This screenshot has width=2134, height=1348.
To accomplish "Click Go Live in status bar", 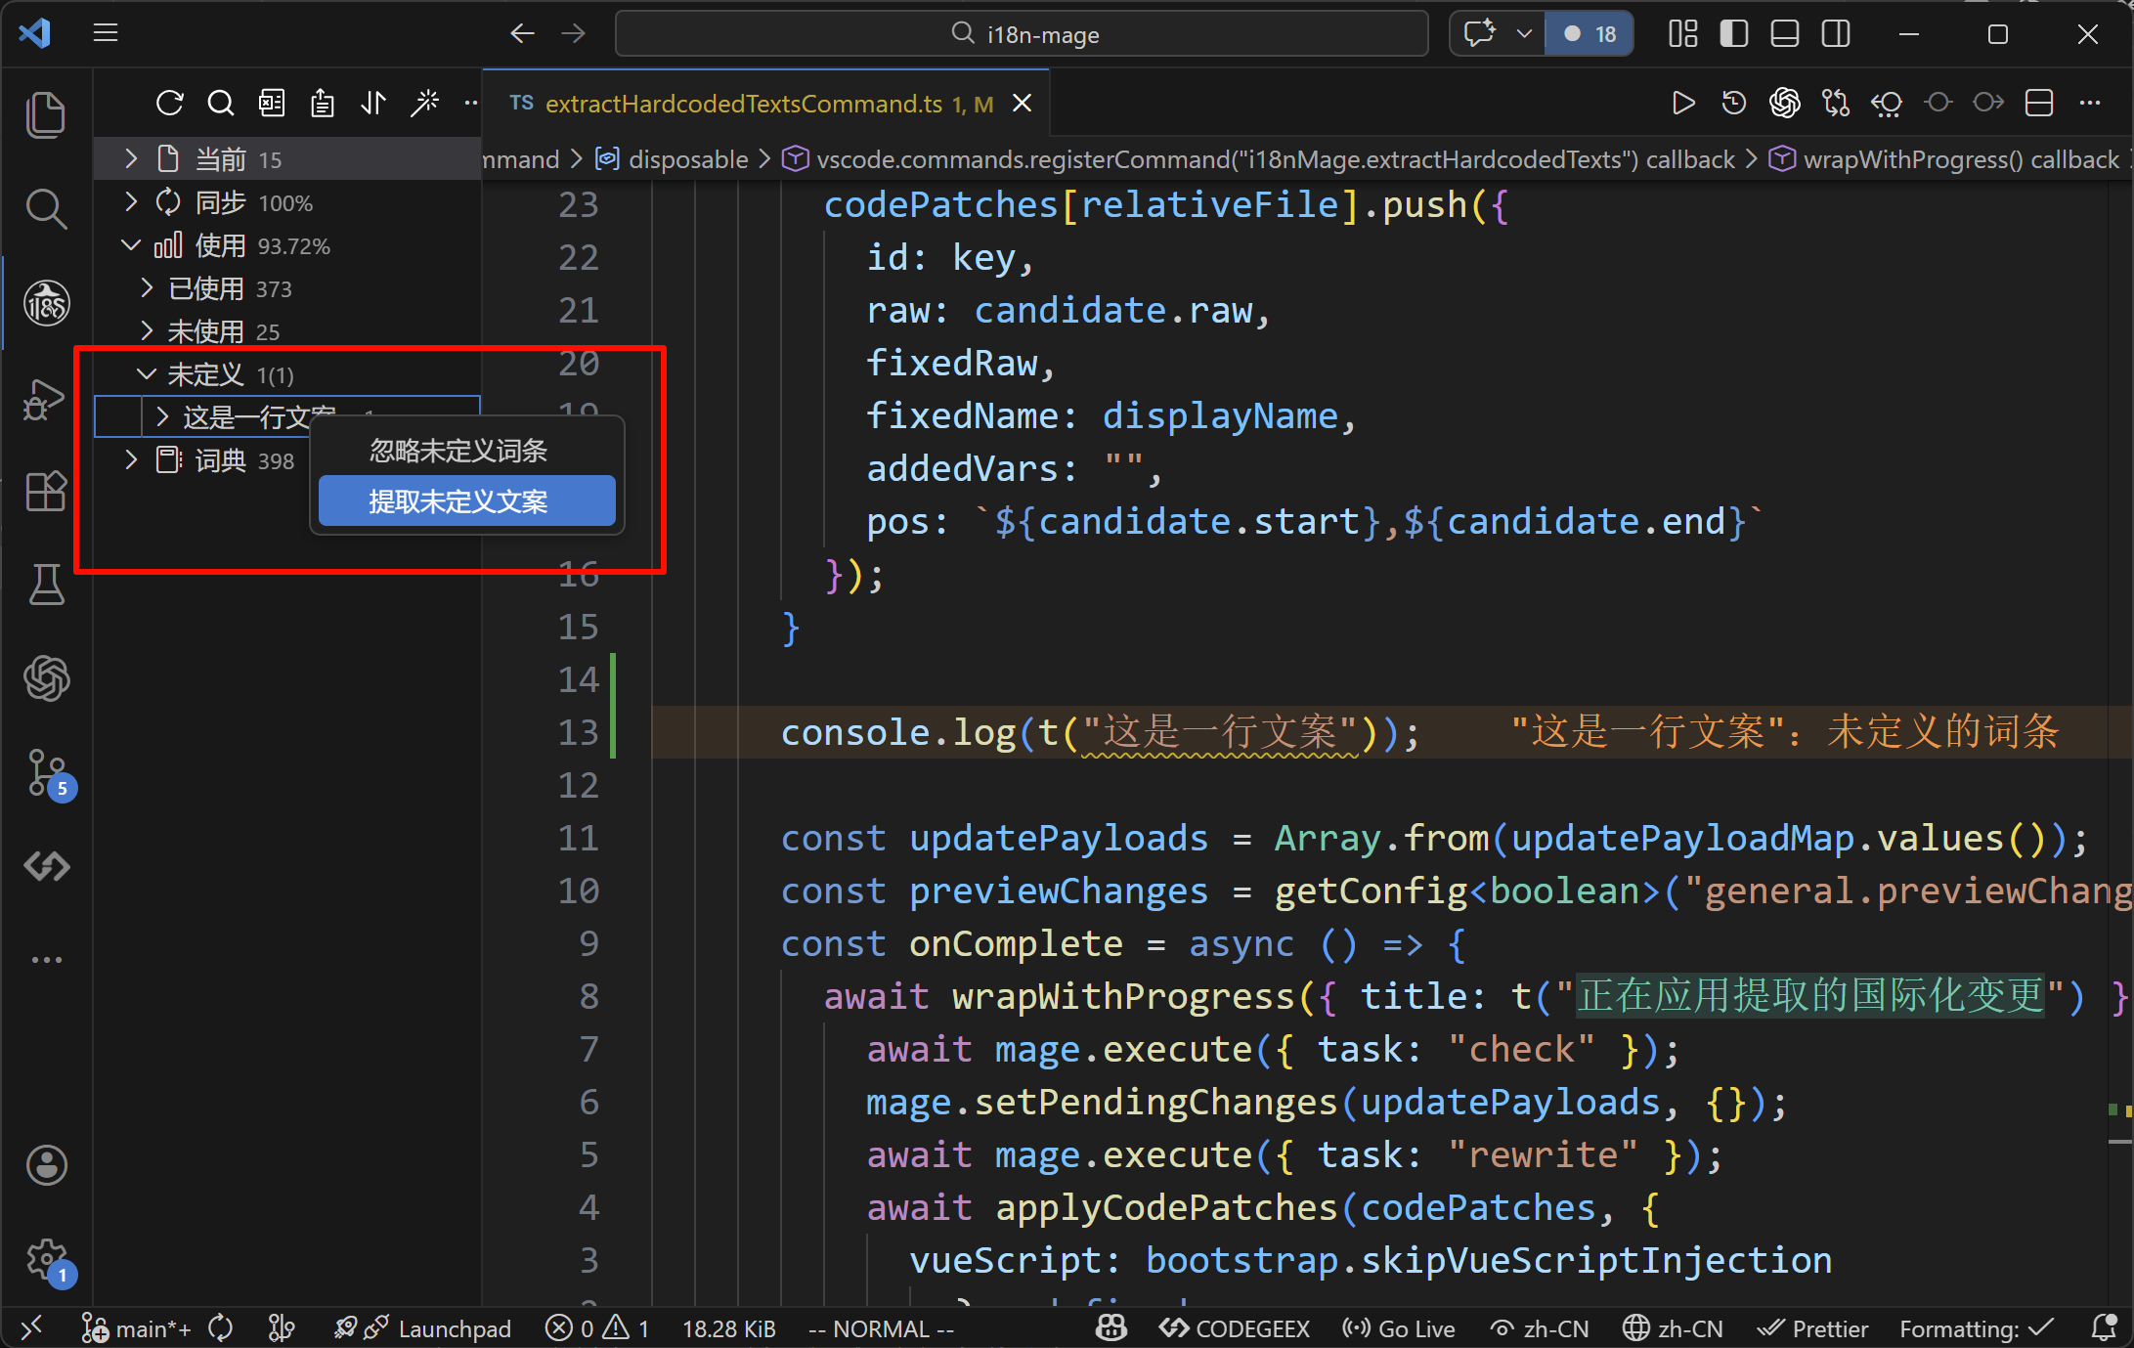I will coord(1400,1328).
